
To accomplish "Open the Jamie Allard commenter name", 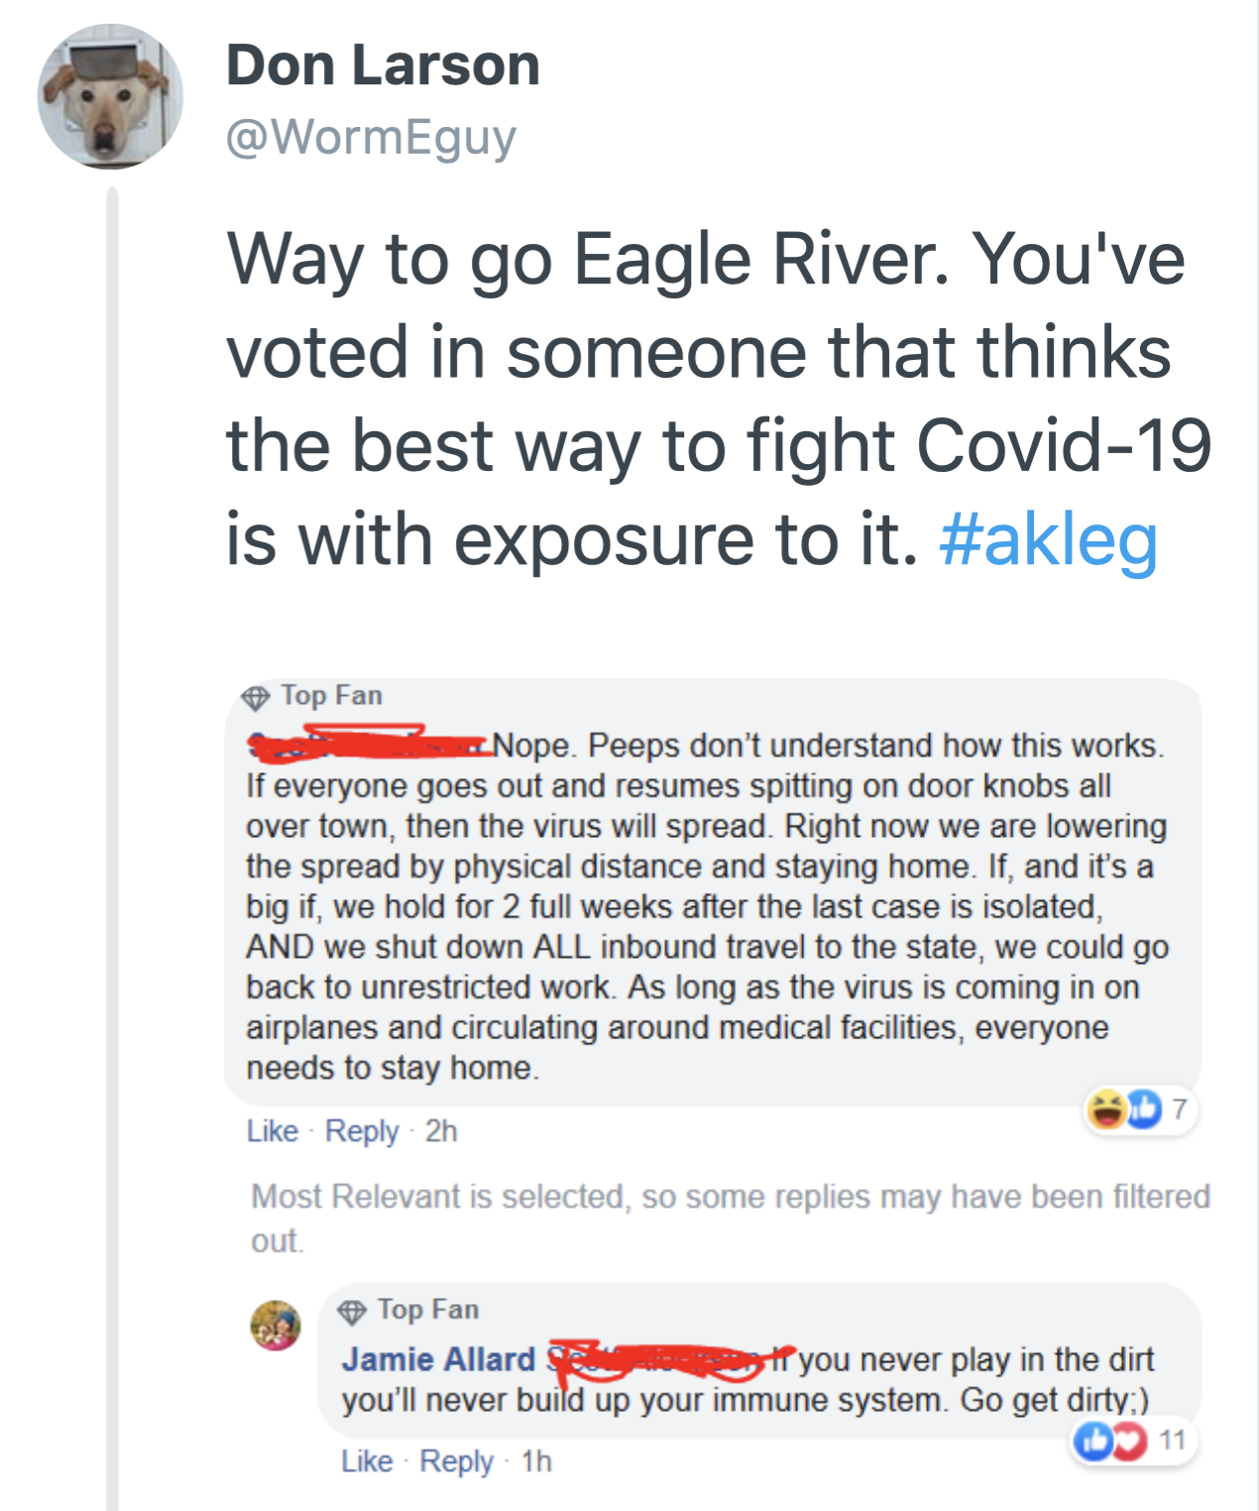I will 438,1359.
